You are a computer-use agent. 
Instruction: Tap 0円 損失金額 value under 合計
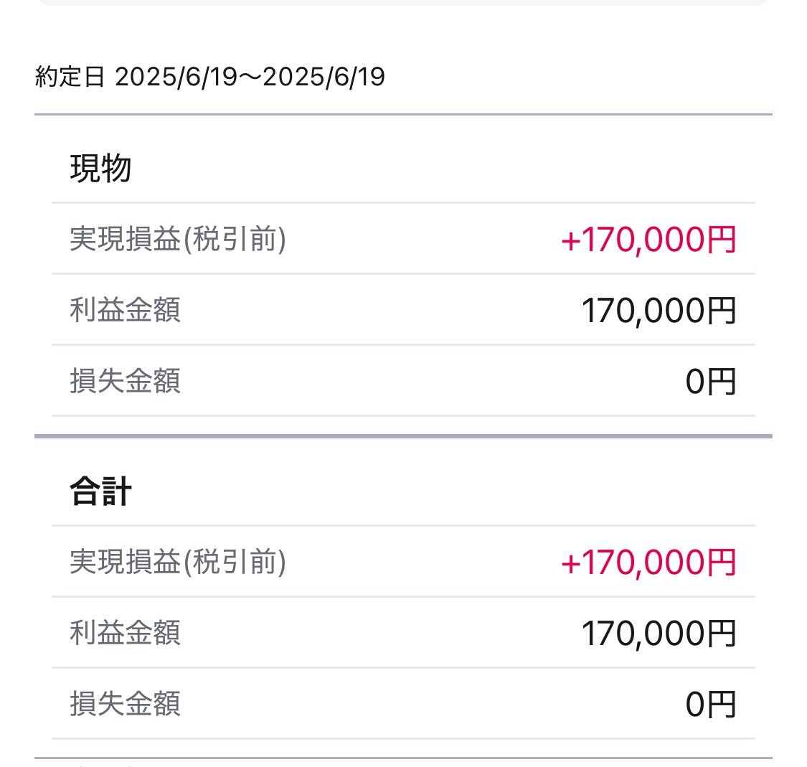[711, 705]
